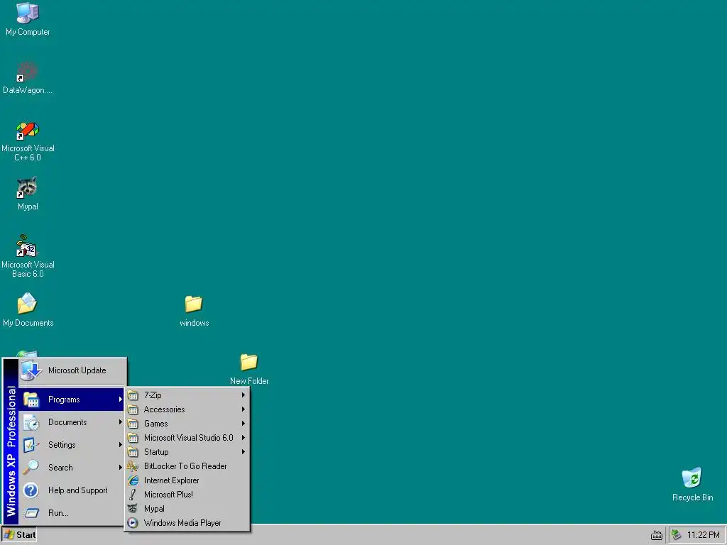This screenshot has width=727, height=545.
Task: Launch Windows Media Player from Programs
Action: [x=187, y=523]
